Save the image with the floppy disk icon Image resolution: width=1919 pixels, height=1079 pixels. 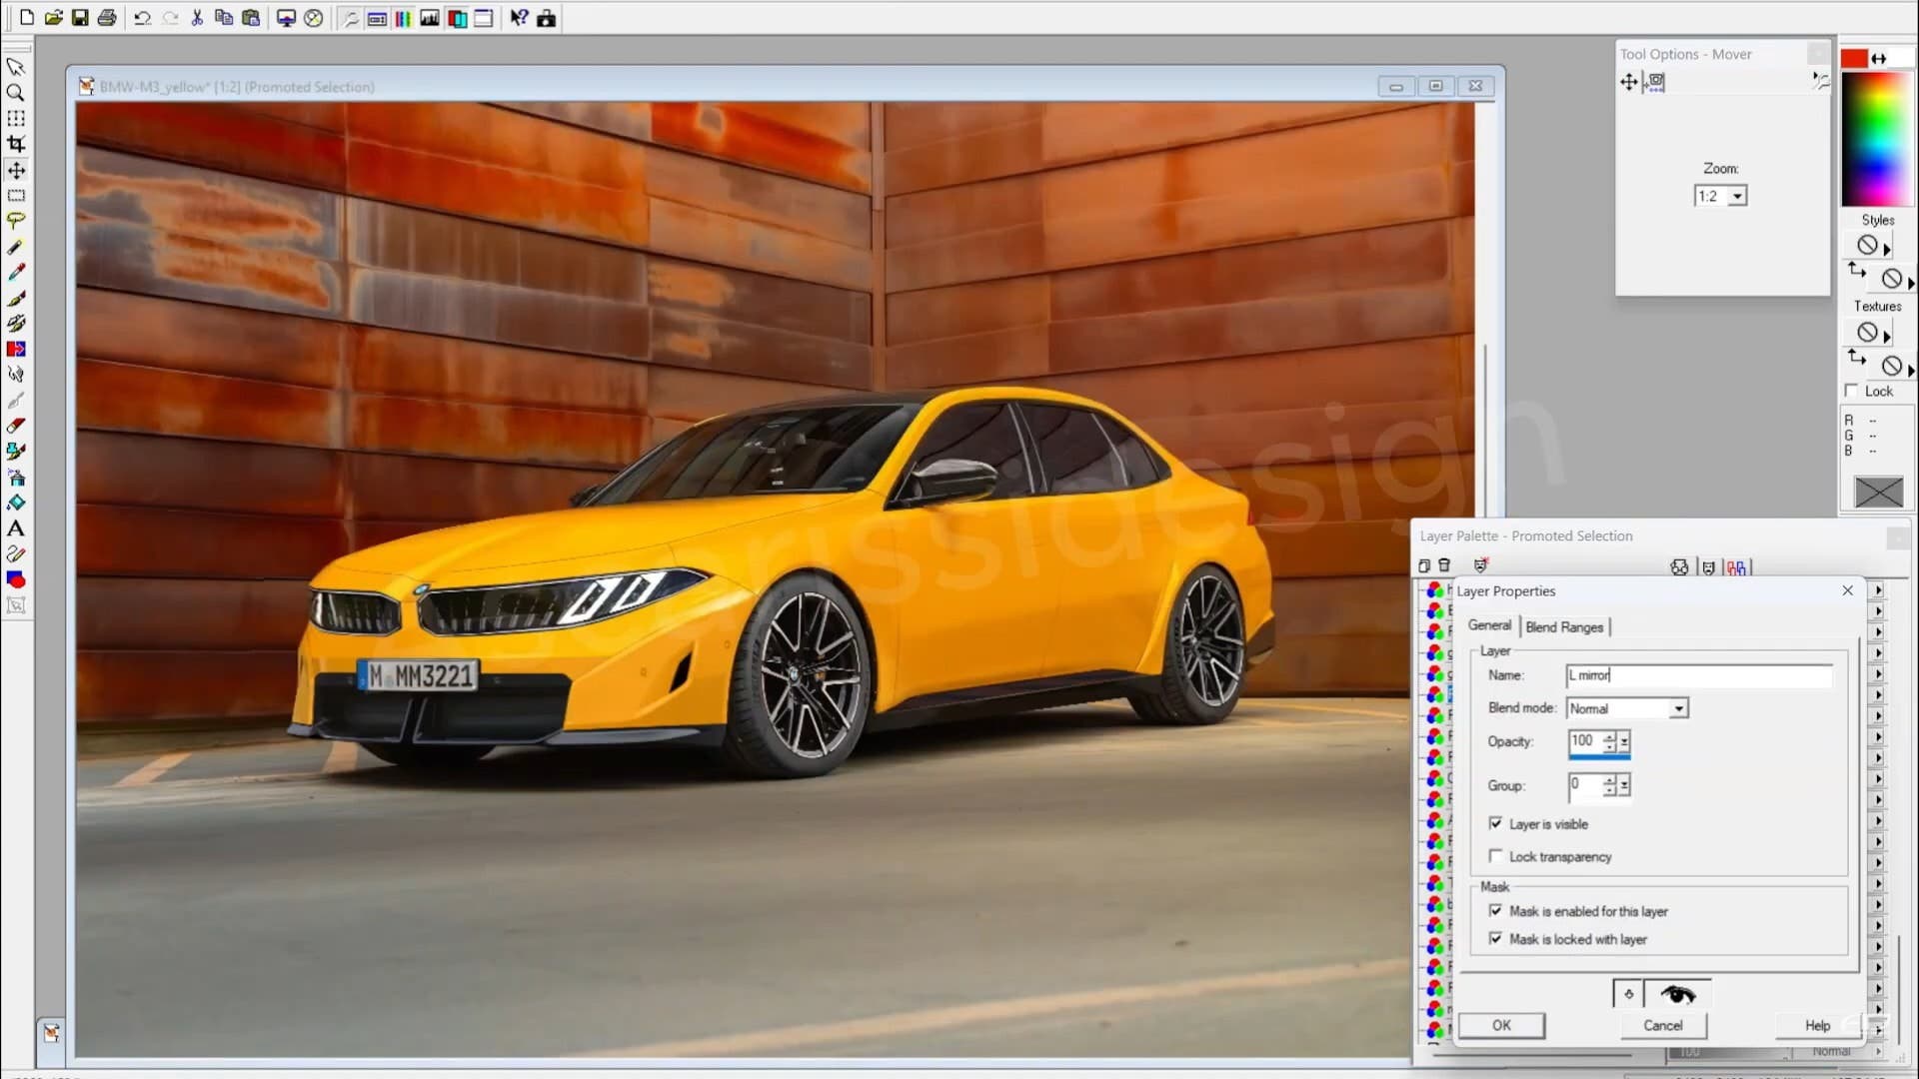click(x=79, y=18)
